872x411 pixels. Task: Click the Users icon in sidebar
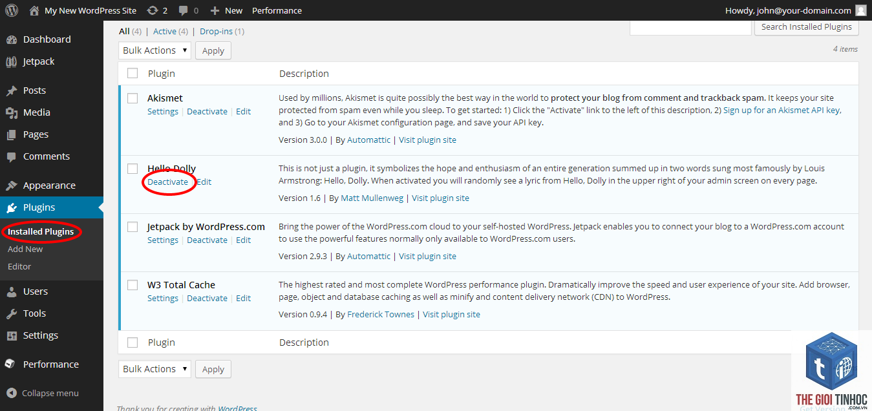tap(12, 291)
